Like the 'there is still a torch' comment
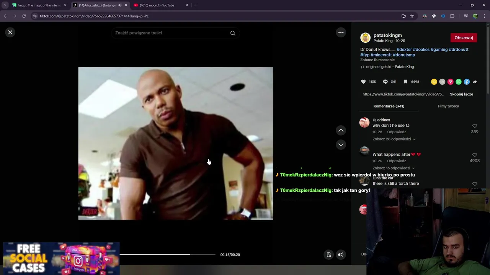This screenshot has height=275, width=490. [x=475, y=184]
